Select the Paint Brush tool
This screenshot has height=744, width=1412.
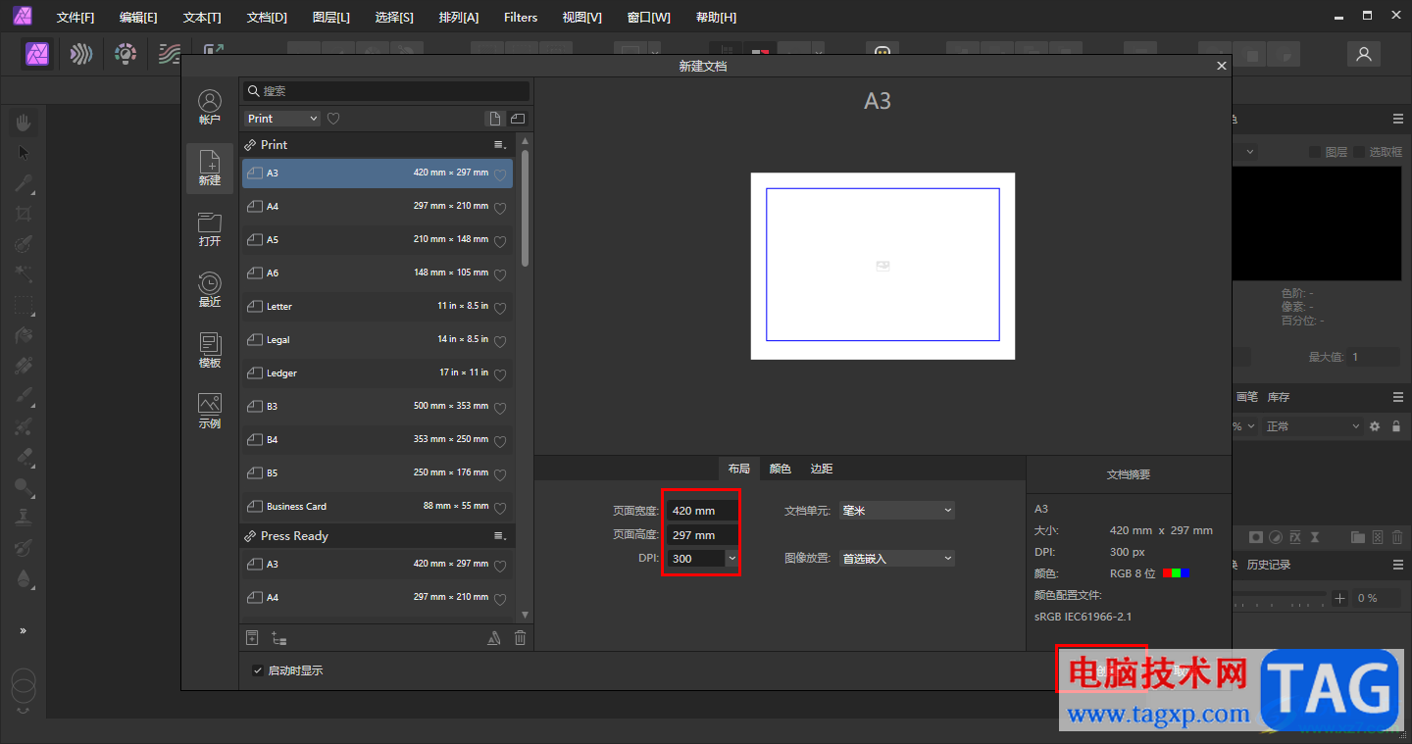(x=24, y=396)
